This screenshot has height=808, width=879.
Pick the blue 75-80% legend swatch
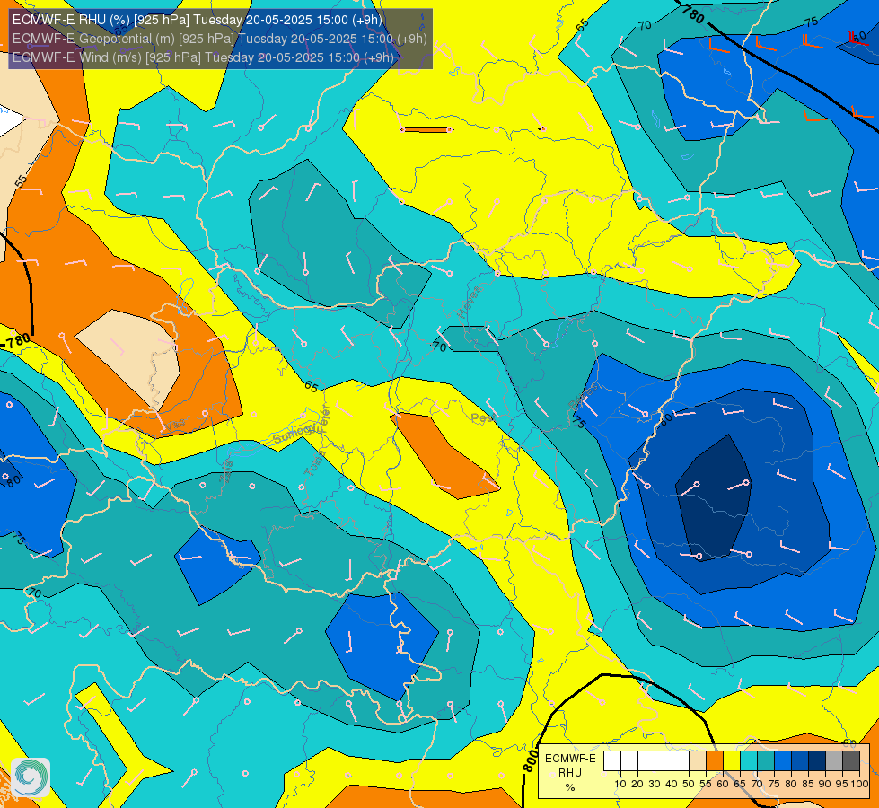pos(783,761)
